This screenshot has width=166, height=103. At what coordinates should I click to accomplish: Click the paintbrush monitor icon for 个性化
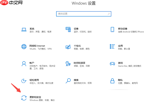[x=68, y=47]
